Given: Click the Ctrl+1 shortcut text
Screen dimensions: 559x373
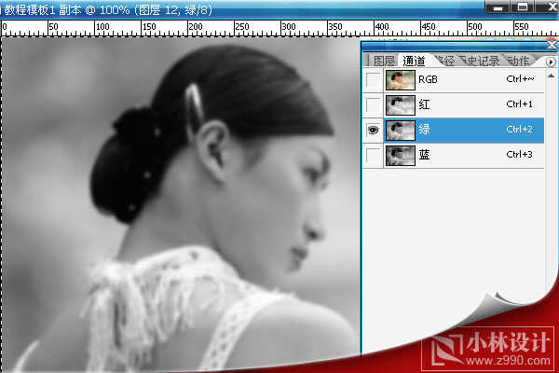Looking at the screenshot, I should coord(520,104).
